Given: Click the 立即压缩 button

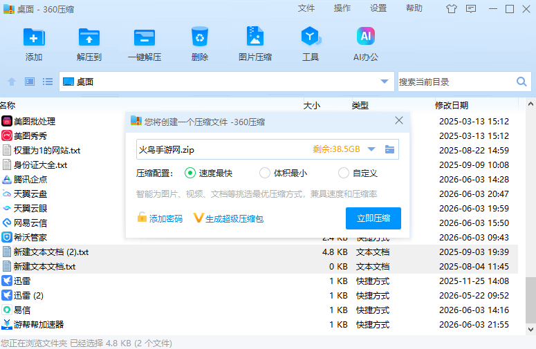Looking at the screenshot, I should [373, 218].
